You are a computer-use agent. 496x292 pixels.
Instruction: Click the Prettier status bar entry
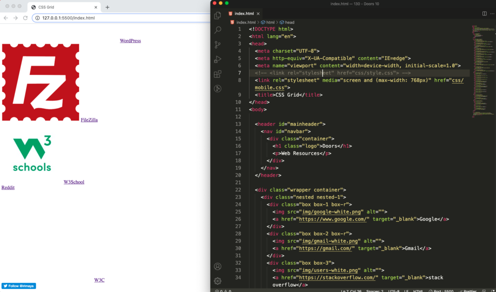(467, 291)
